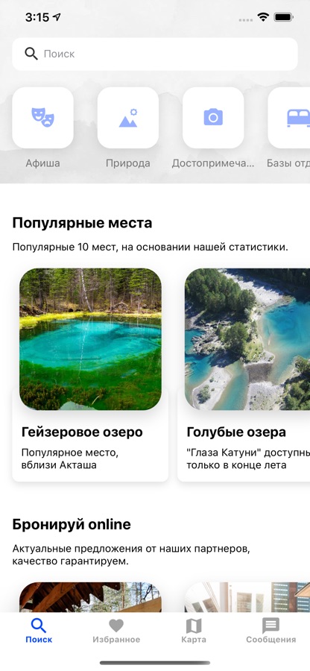Tap the magnifier icon in search bar
The width and height of the screenshot is (310, 671).
point(31,54)
